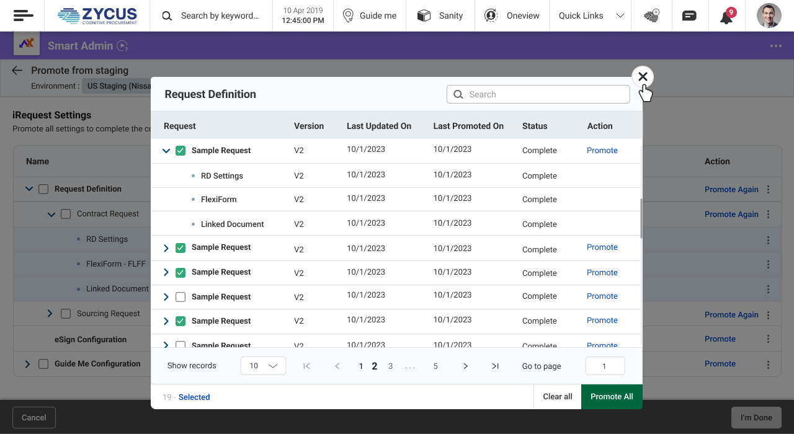Viewport: 794px width, 434px height.
Task: Click the user profile avatar
Action: click(769, 15)
